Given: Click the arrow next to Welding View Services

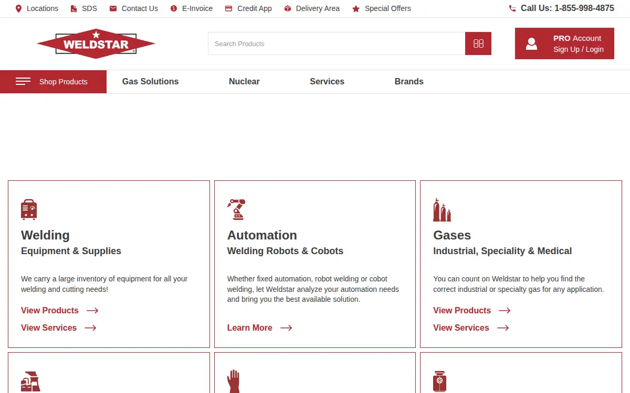Looking at the screenshot, I should pyautogui.click(x=90, y=328).
